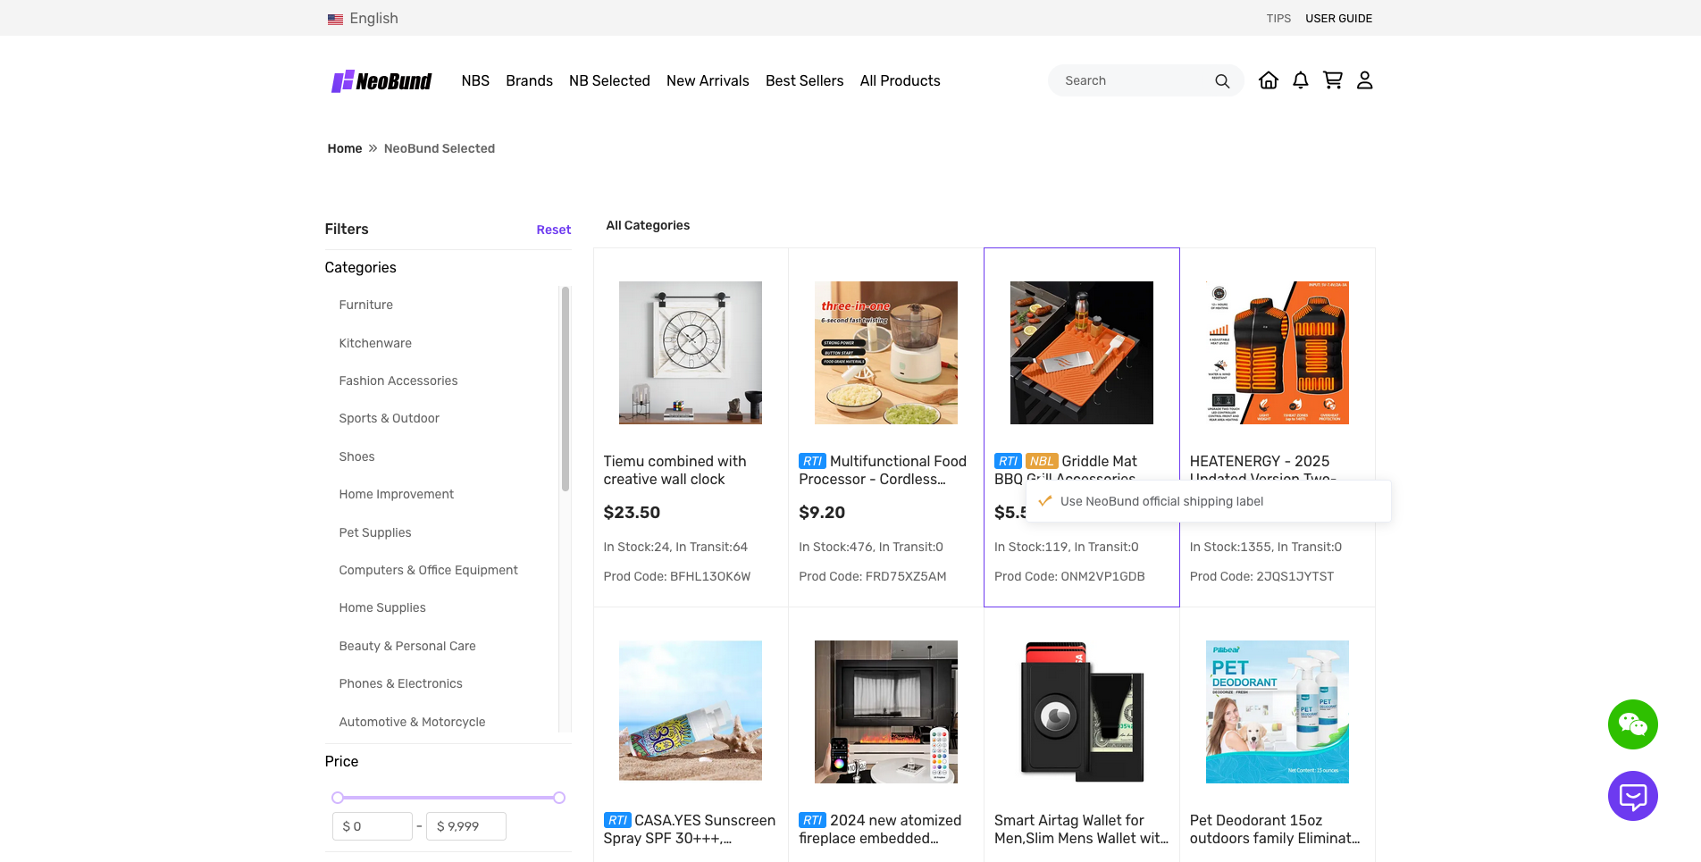Click NeoBund Selected breadcrumb

click(440, 148)
